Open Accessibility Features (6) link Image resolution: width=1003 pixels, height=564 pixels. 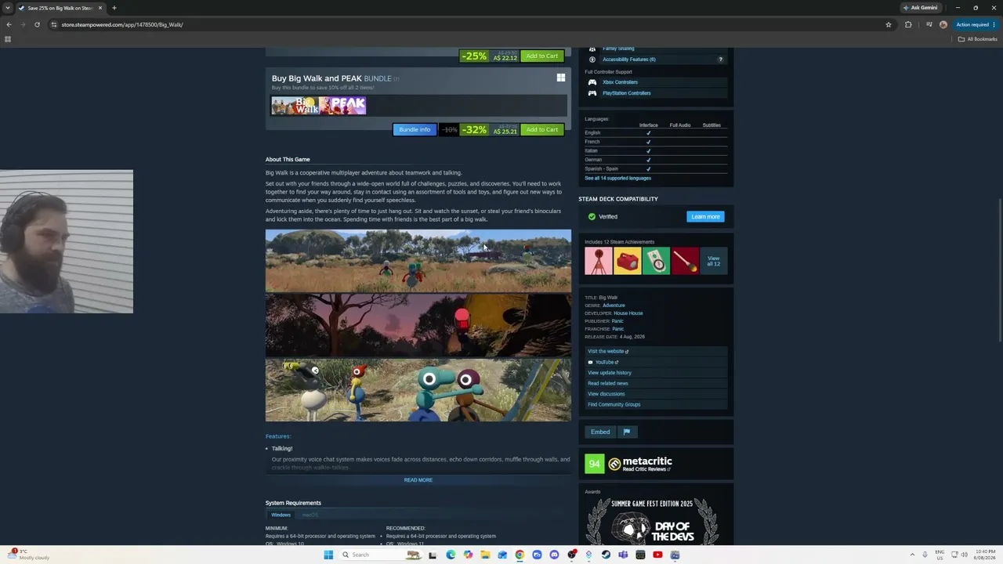[628, 60]
